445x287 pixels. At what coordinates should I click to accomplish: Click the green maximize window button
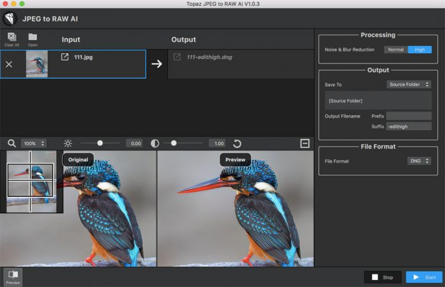tap(22, 4)
